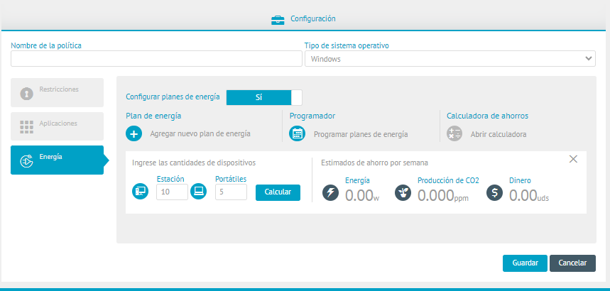Viewport: 610px width, 291px height.
Task: Click the Configurar planes de energía label
Action: click(x=173, y=97)
